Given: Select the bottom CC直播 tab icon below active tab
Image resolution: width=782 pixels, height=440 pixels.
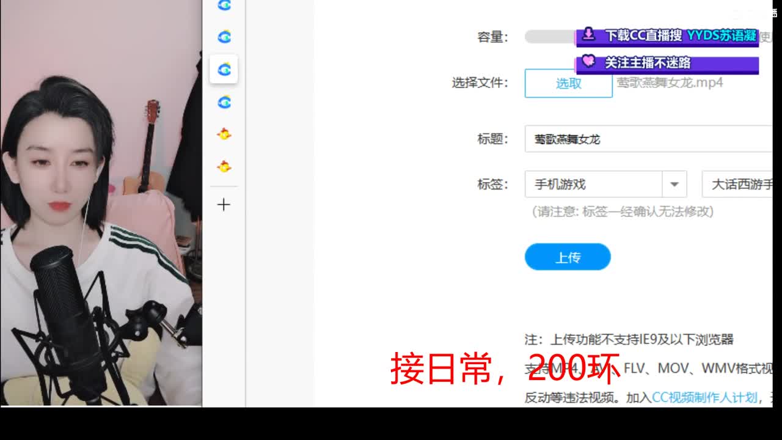Looking at the screenshot, I should (224, 103).
